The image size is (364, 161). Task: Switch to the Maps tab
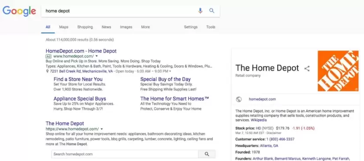pyautogui.click(x=63, y=27)
